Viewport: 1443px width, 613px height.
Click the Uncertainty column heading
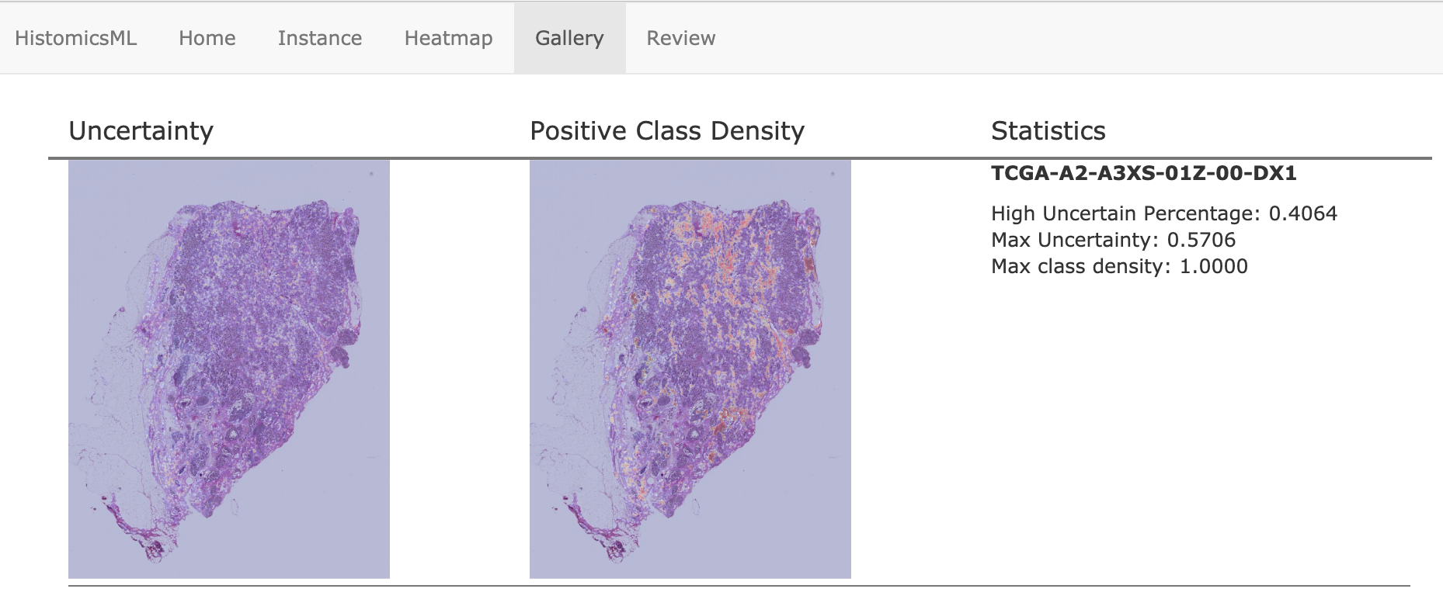pos(141,130)
